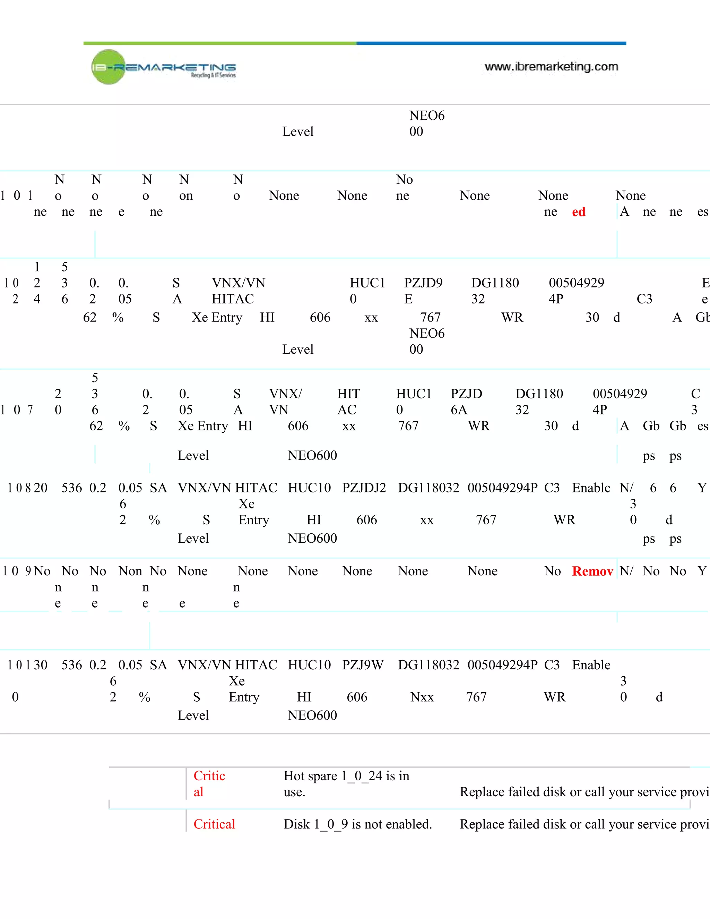Click serial PZJDJ2 in disk row
This screenshot has height=919, width=710.
pos(364,488)
